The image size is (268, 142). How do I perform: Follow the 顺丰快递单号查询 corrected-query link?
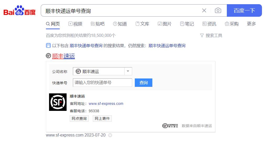tap(86, 46)
